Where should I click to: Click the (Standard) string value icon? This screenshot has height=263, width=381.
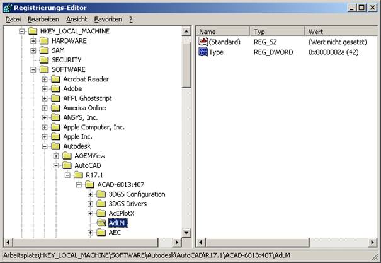tap(203, 42)
